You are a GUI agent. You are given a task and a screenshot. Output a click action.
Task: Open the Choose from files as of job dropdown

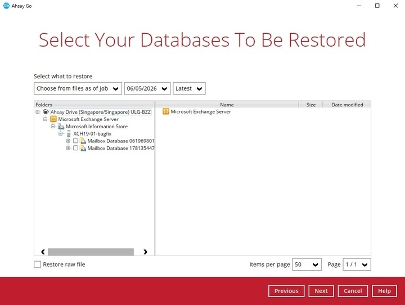coord(78,88)
